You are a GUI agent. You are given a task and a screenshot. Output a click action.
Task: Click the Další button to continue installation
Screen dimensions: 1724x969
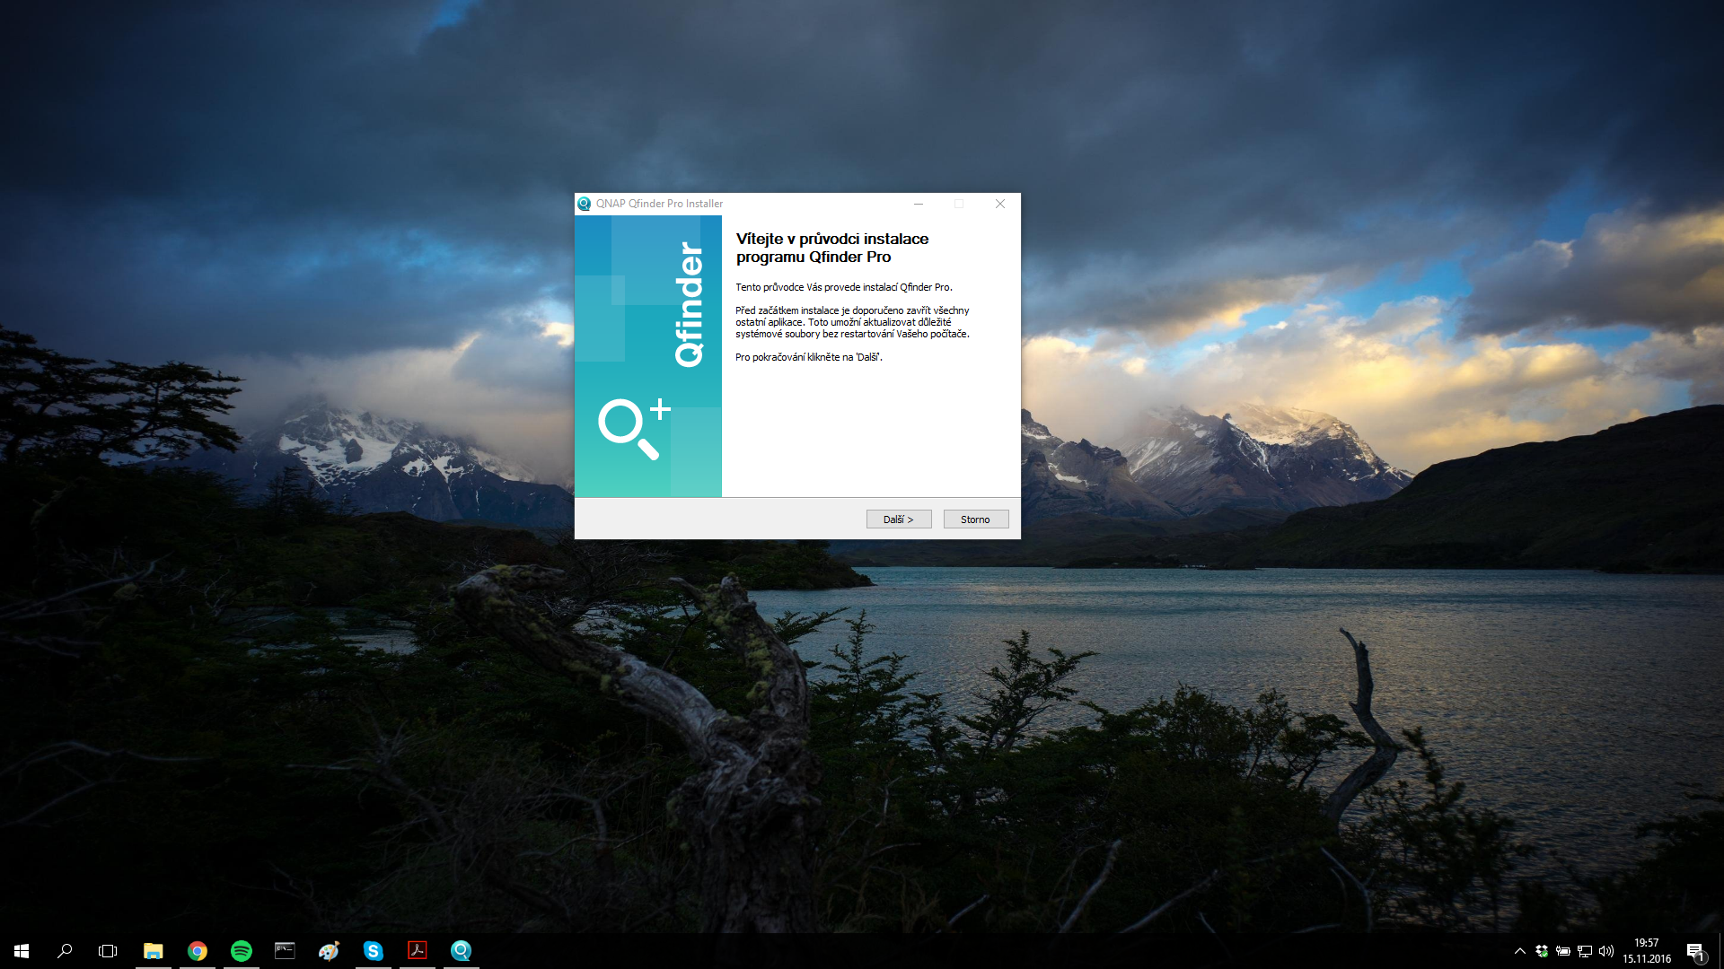point(898,519)
